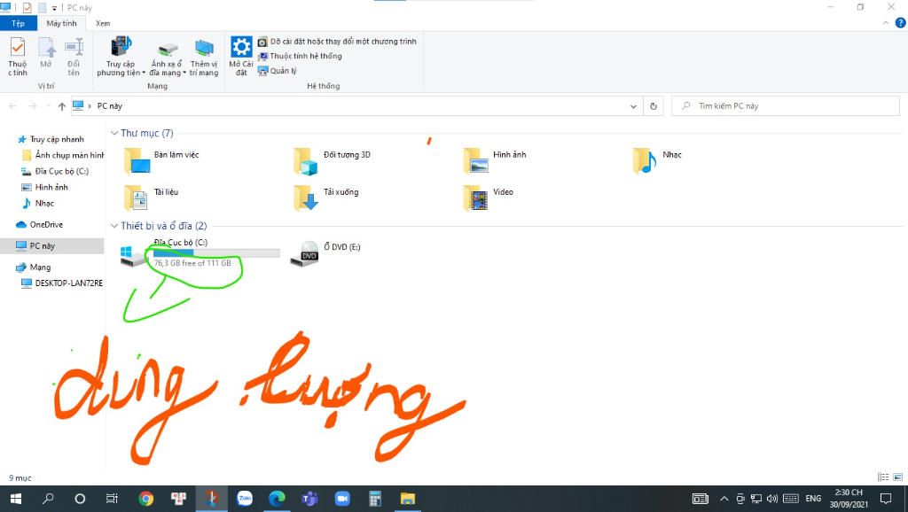
Task: Open Truy cập phương tiện media access
Action: click(121, 56)
